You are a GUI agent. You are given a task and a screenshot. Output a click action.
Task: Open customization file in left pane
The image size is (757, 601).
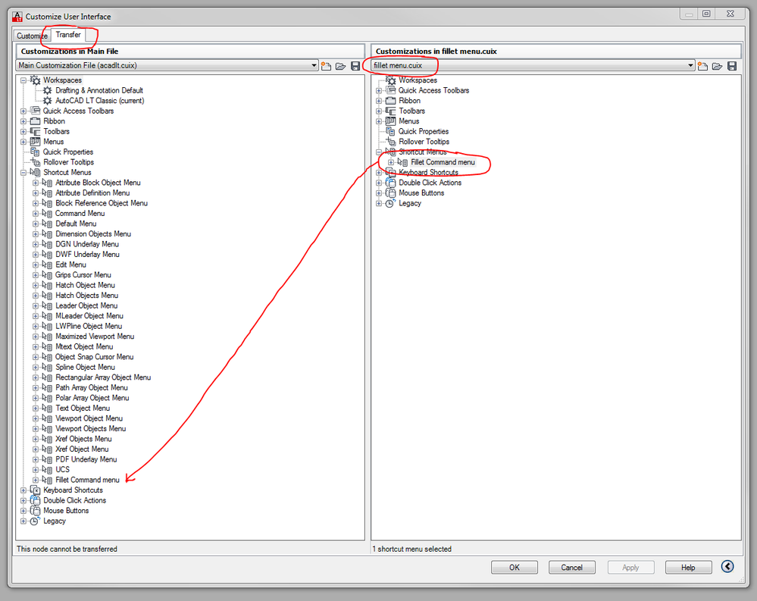(341, 66)
